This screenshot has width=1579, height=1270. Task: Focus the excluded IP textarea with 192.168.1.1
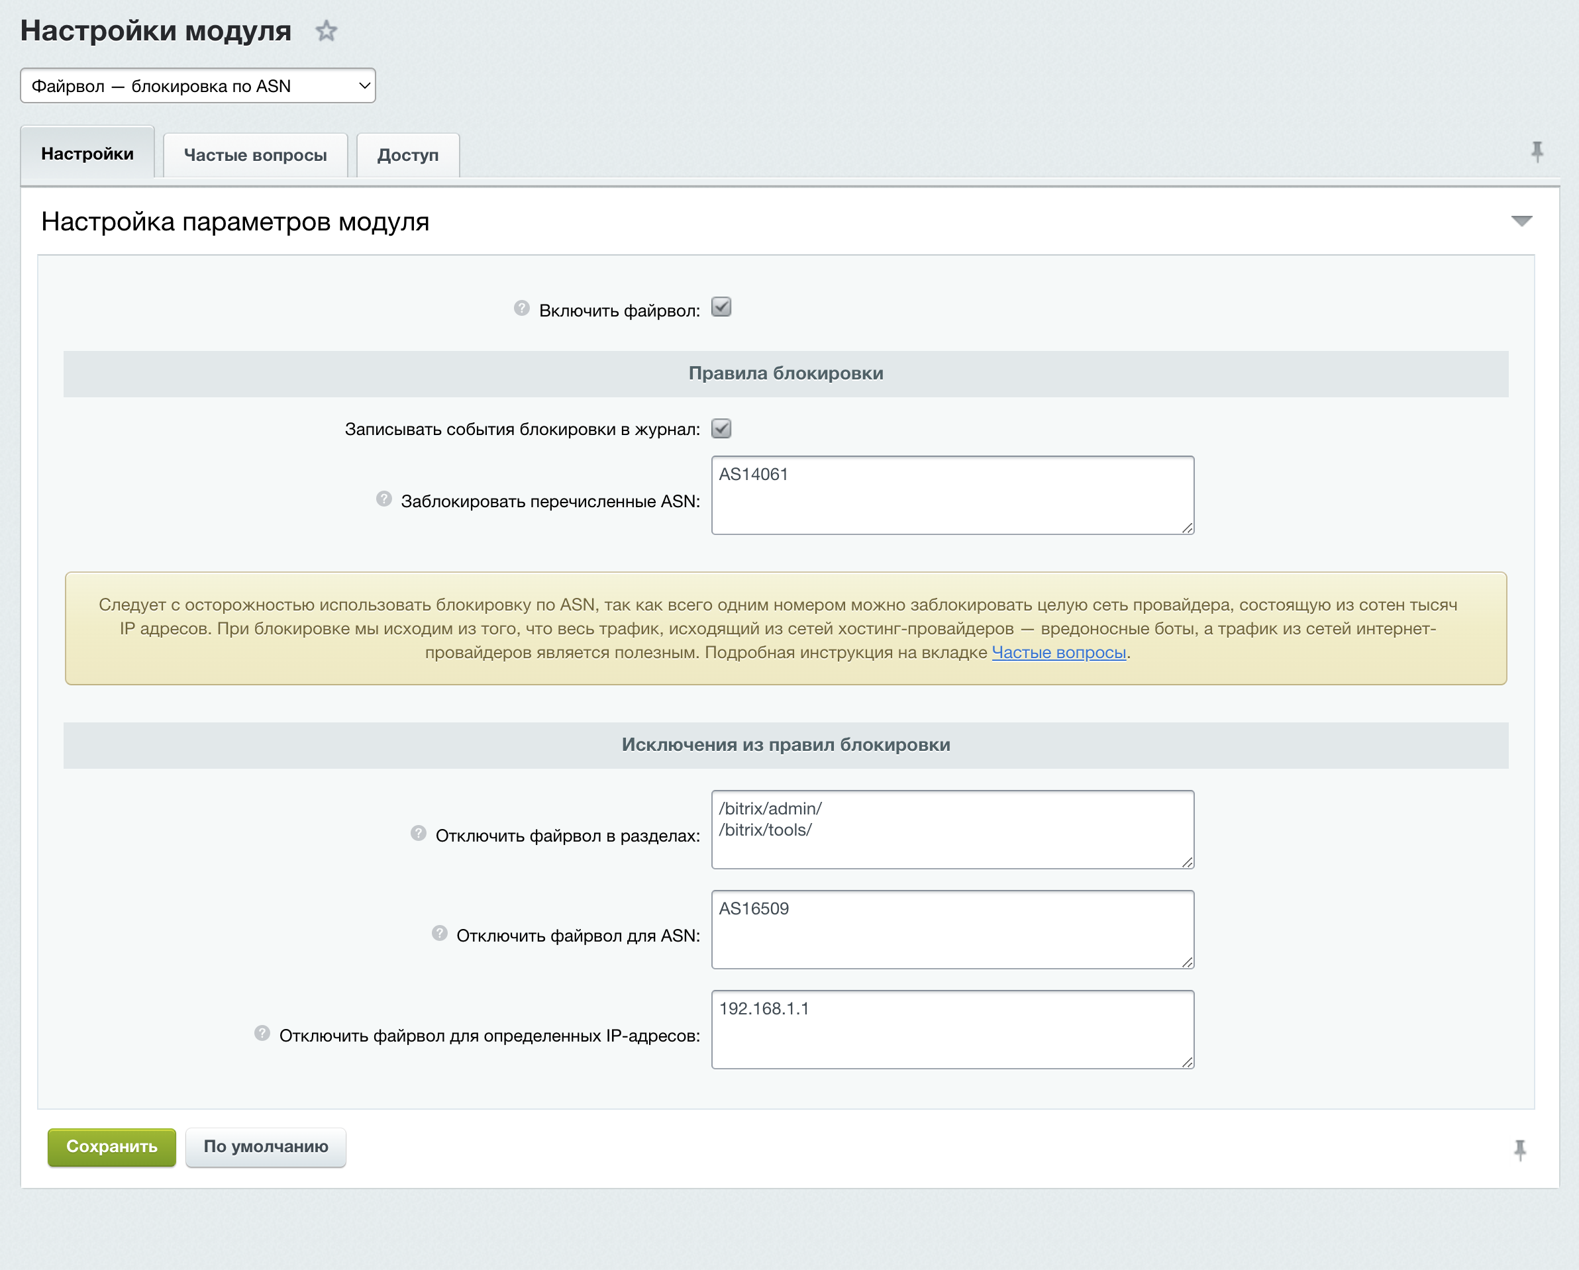tap(952, 1030)
